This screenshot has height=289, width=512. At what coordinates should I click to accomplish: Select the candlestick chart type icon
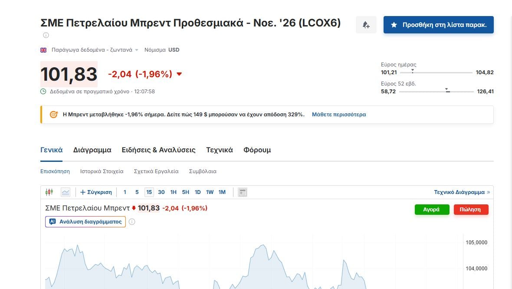tap(49, 192)
